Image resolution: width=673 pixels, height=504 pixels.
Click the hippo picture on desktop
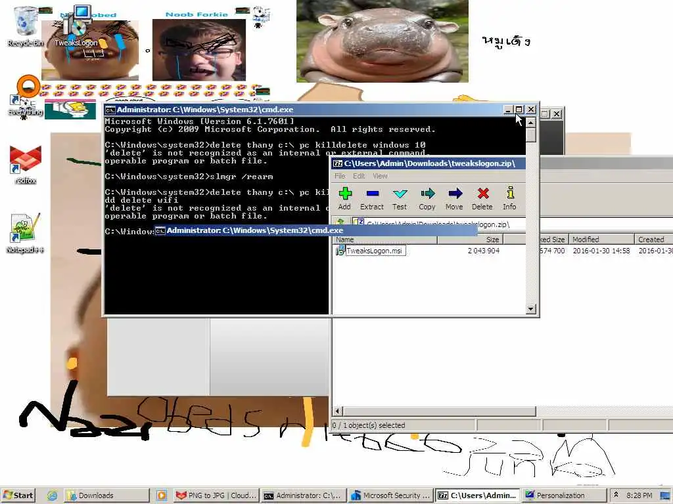[x=383, y=41]
